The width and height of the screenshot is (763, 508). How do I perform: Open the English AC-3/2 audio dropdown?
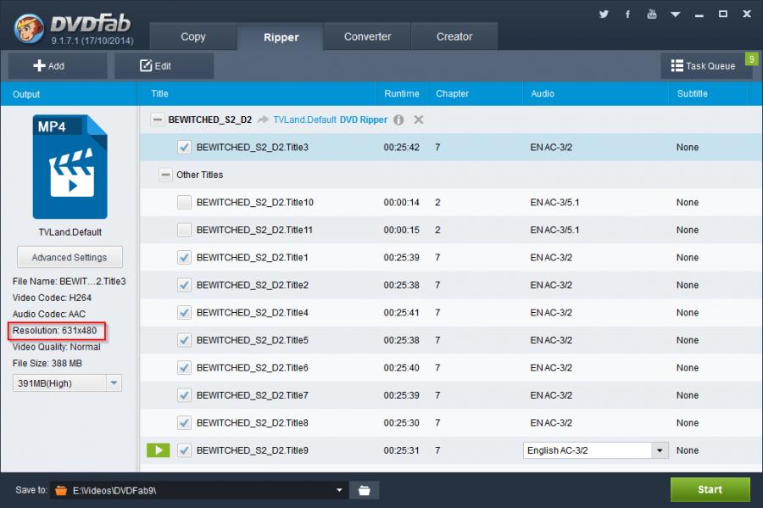(595, 450)
